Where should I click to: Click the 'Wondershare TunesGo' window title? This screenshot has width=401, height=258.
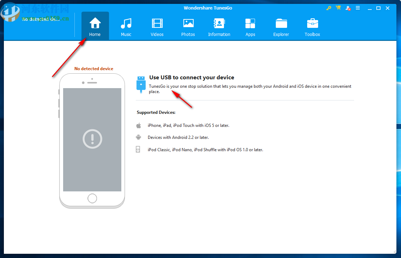pos(208,8)
